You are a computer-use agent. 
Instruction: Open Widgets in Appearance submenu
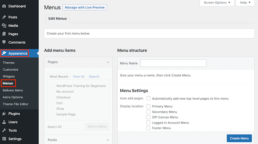(x=9, y=76)
